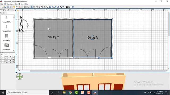Open the 3D view menu
The width and height of the screenshot is (170, 95).
tap(21, 4)
